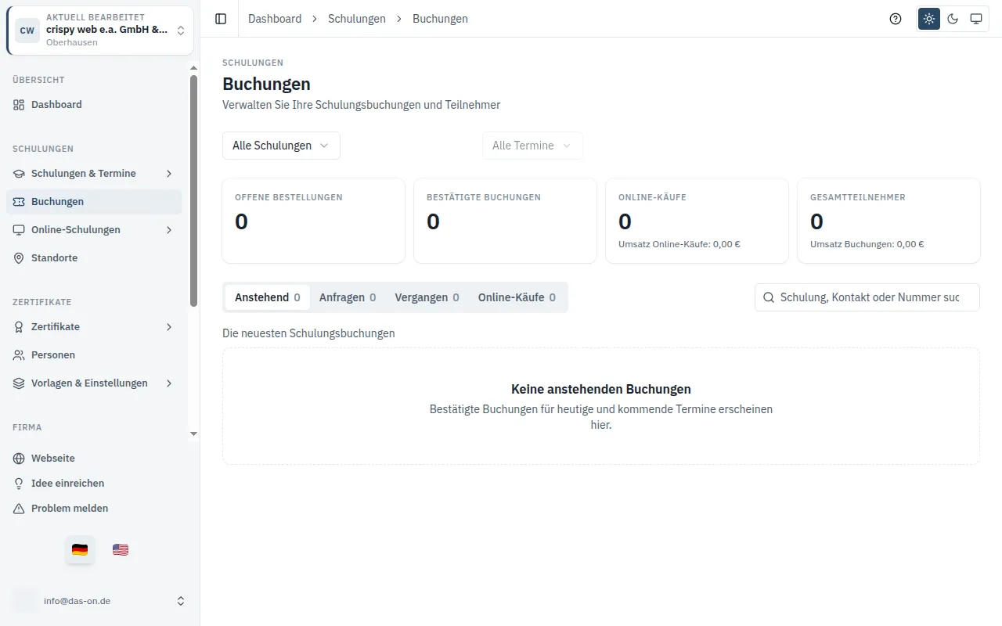The image size is (1002, 626).
Task: Open the Online-Käufe tab
Action: [x=517, y=297]
